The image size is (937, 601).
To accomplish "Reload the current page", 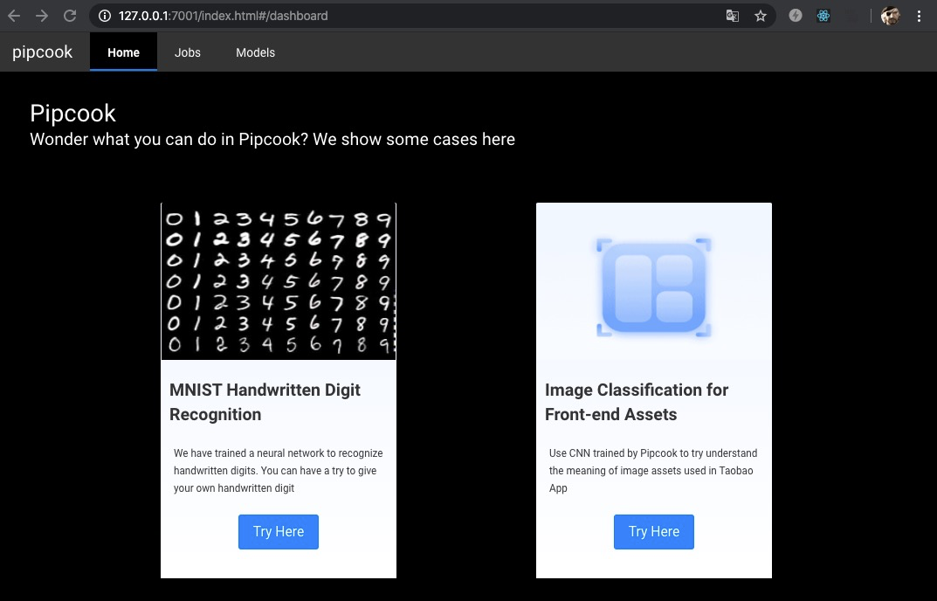I will point(70,16).
